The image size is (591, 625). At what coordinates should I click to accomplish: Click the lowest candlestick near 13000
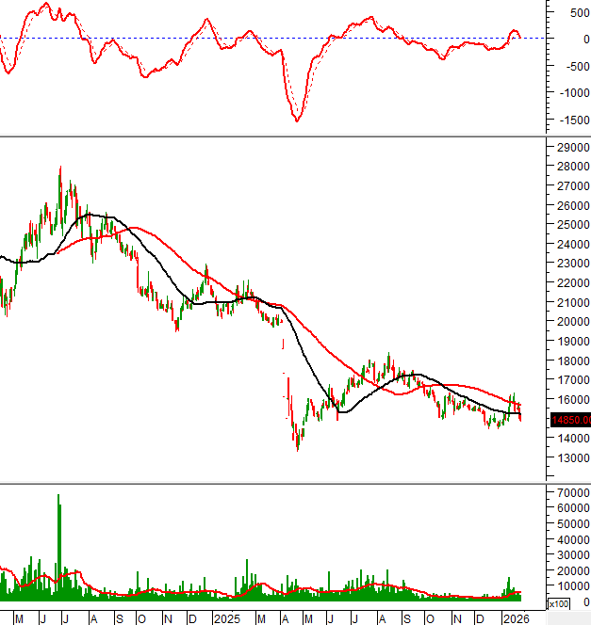[x=298, y=449]
